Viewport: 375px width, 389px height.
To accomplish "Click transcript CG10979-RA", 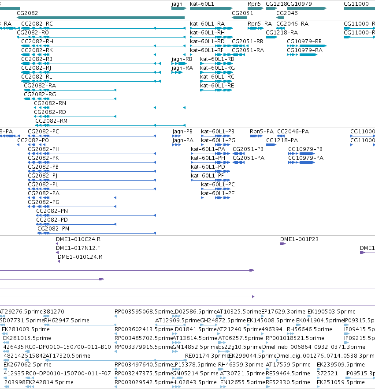I will [x=304, y=50].
